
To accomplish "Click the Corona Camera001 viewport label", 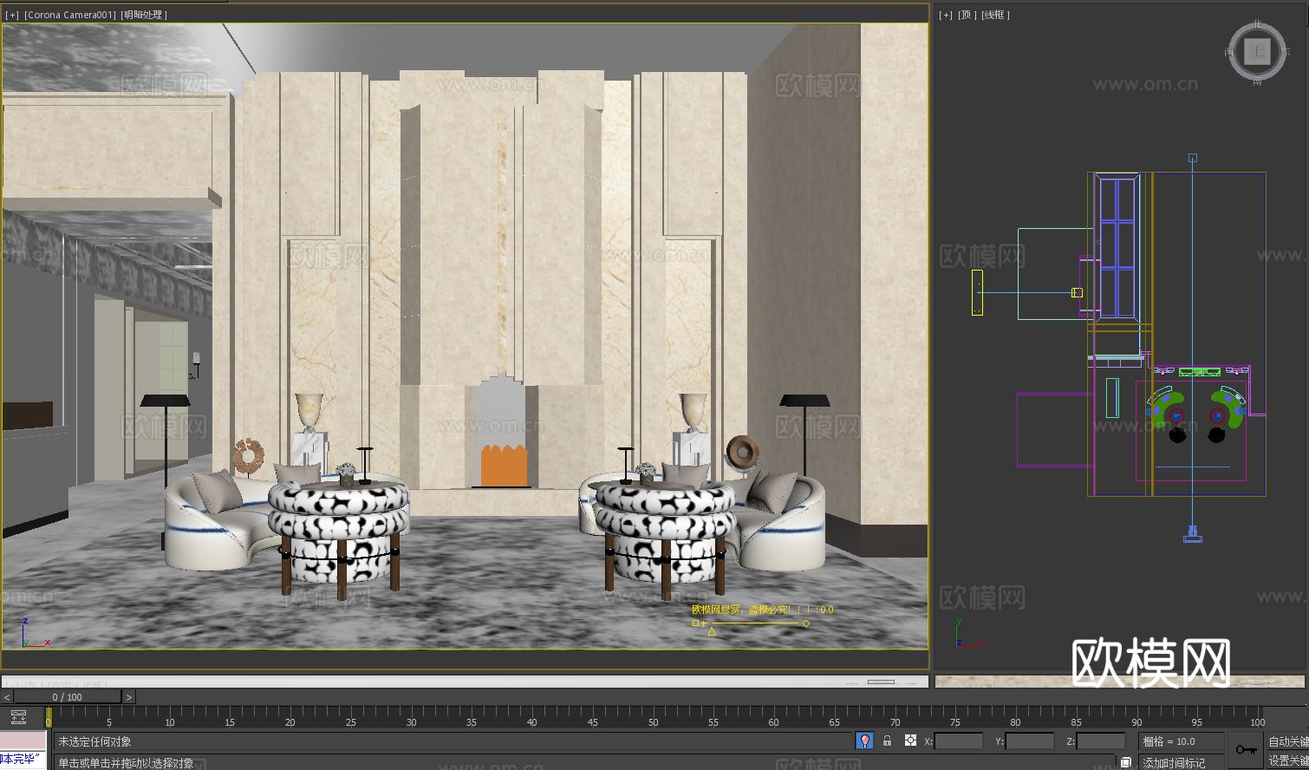I will coord(68,15).
